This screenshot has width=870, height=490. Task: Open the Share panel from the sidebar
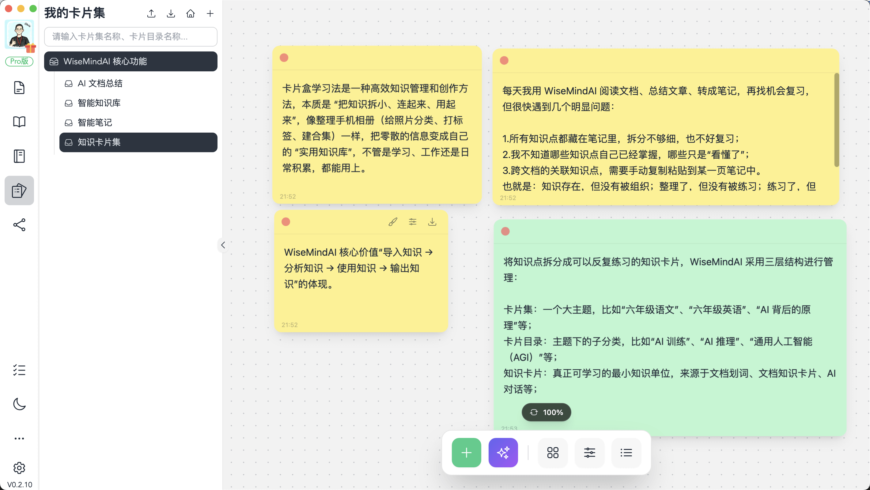(x=19, y=225)
